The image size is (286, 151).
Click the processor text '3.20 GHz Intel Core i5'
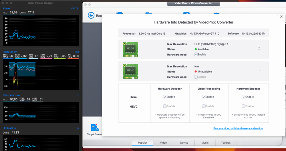coord(152,33)
